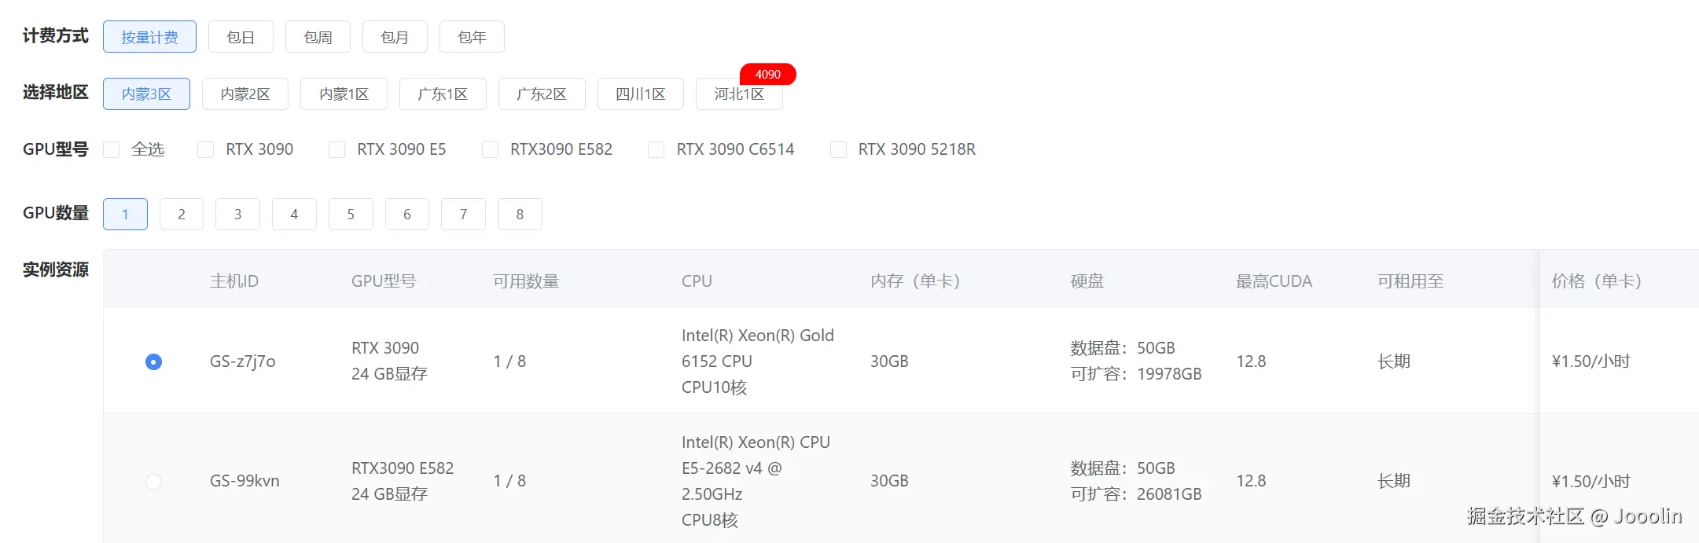Select the 内蒙2区 region tab
Screen dimensions: 1699x543
tap(245, 94)
